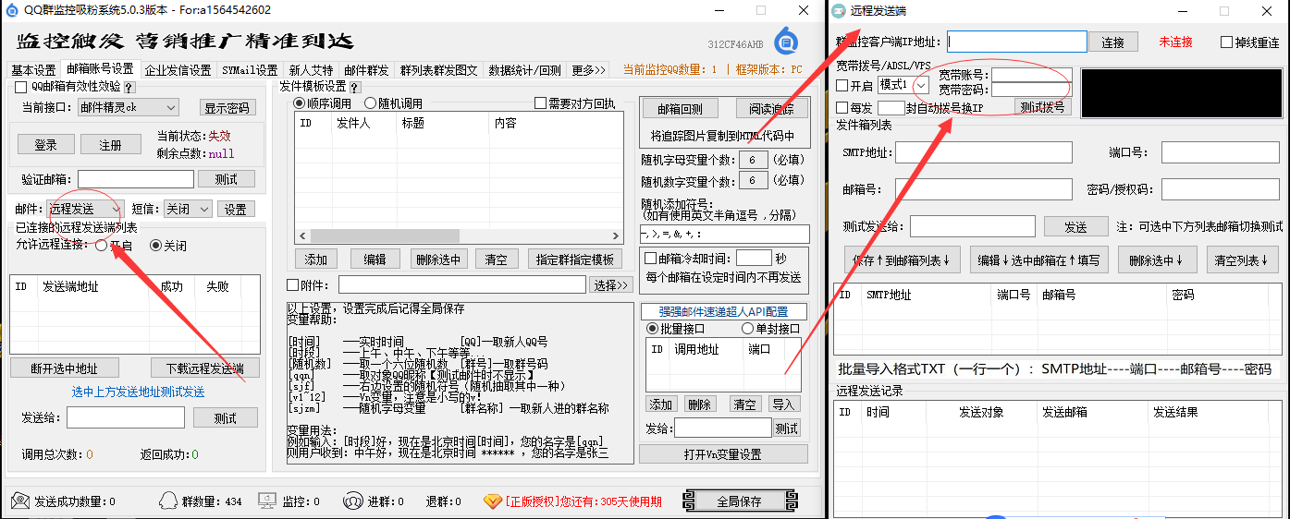Open 当前接口 dropdown showing 邮件精灵ck
This screenshot has height=519, width=1290.
pyautogui.click(x=128, y=108)
